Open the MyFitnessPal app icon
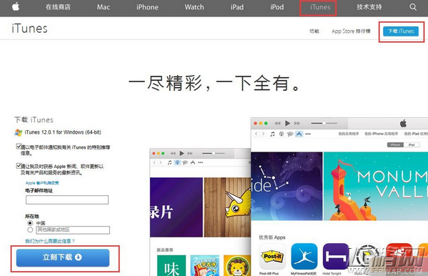The image size is (428, 276). (304, 257)
